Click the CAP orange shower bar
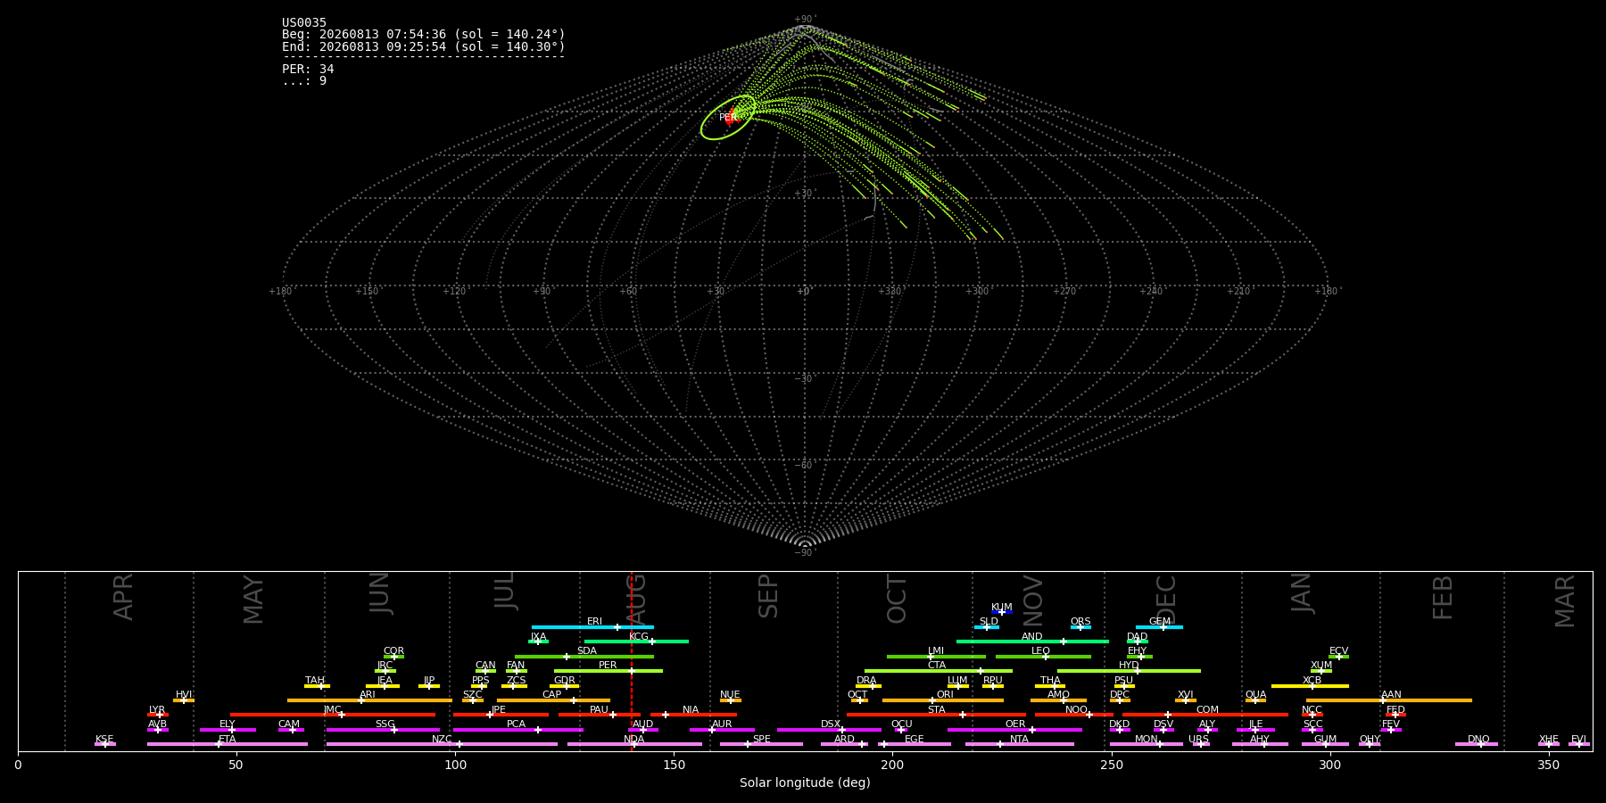The image size is (1606, 803). pos(553,700)
